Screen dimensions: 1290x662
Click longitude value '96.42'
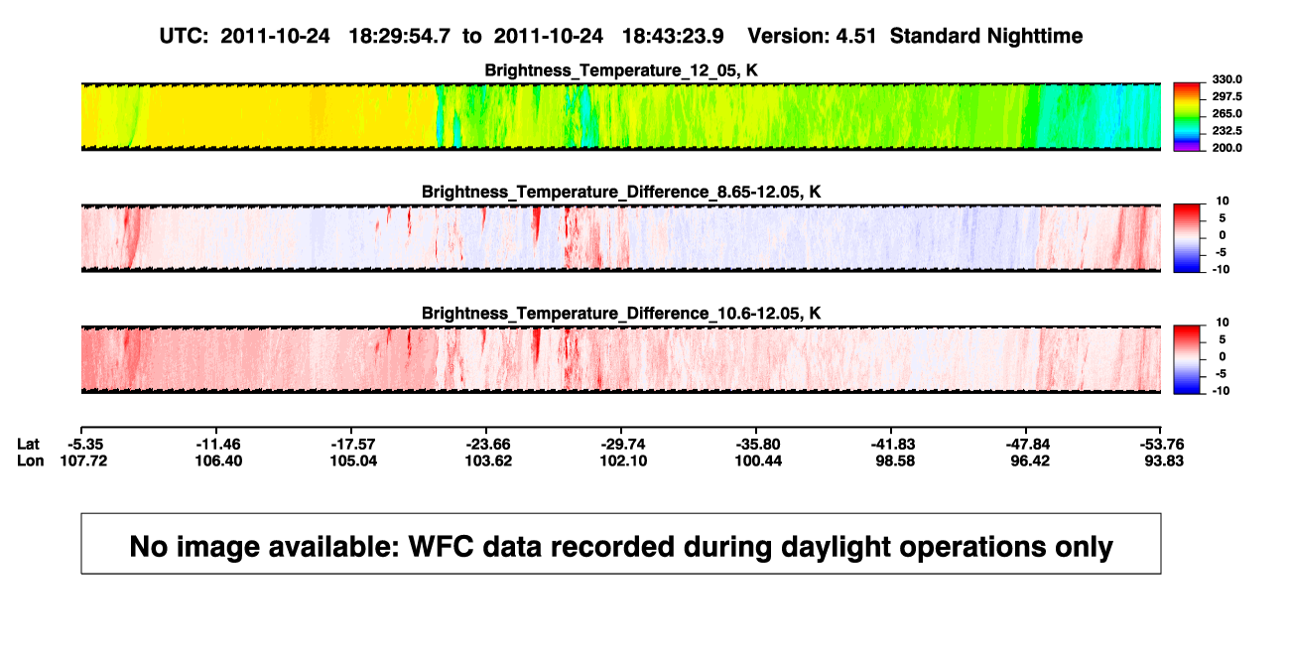(1031, 461)
